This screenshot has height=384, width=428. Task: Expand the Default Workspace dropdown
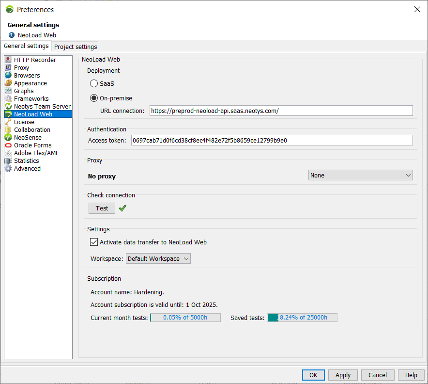[158, 258]
